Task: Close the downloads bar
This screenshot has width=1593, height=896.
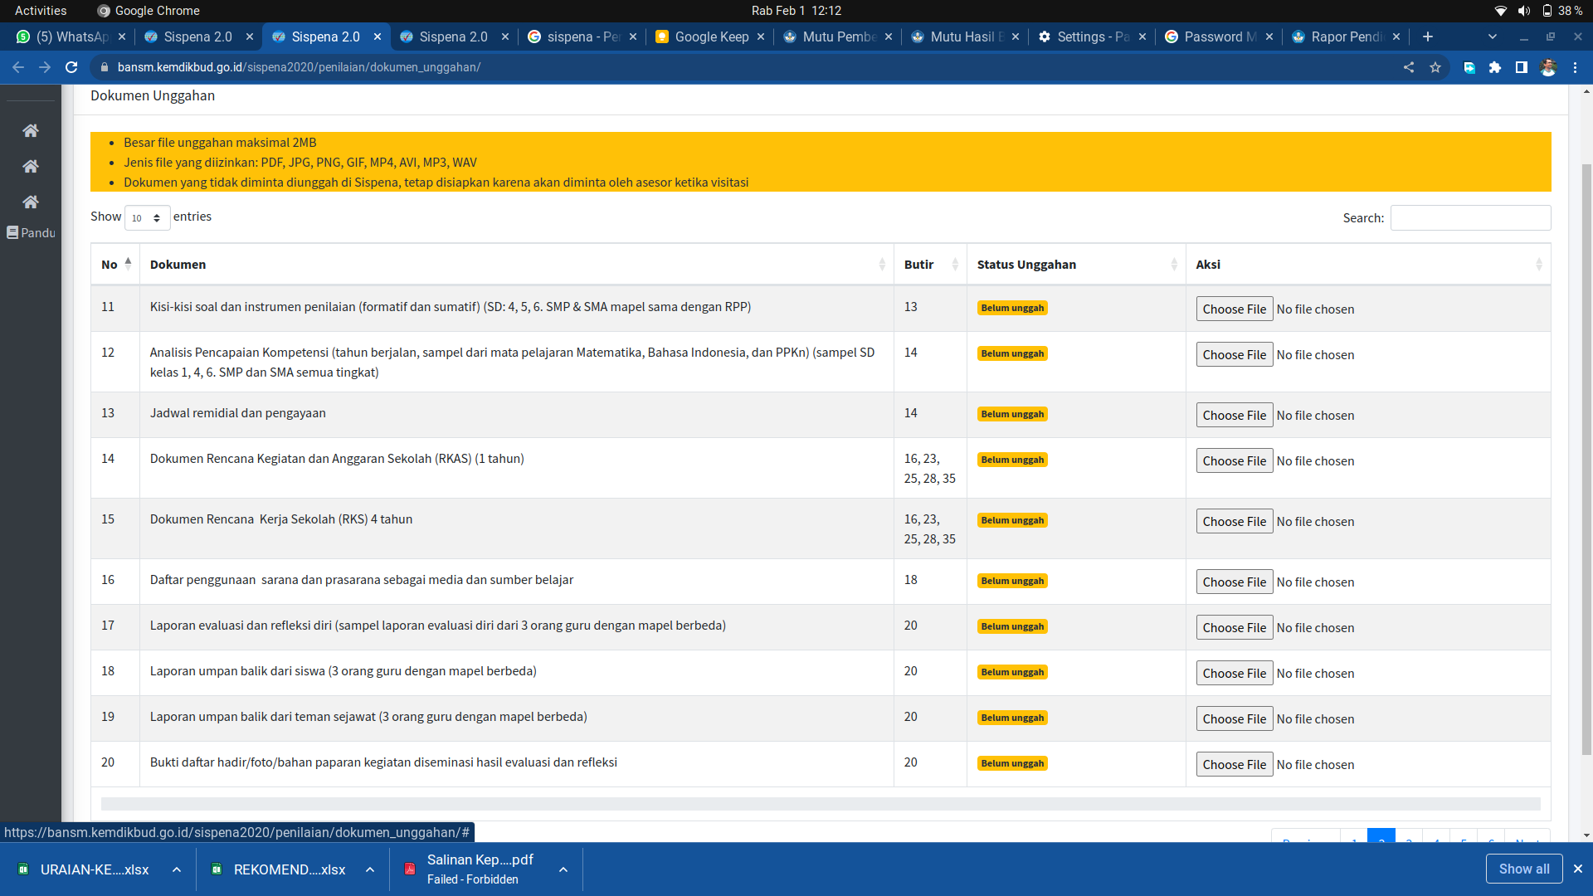Action: point(1578,869)
